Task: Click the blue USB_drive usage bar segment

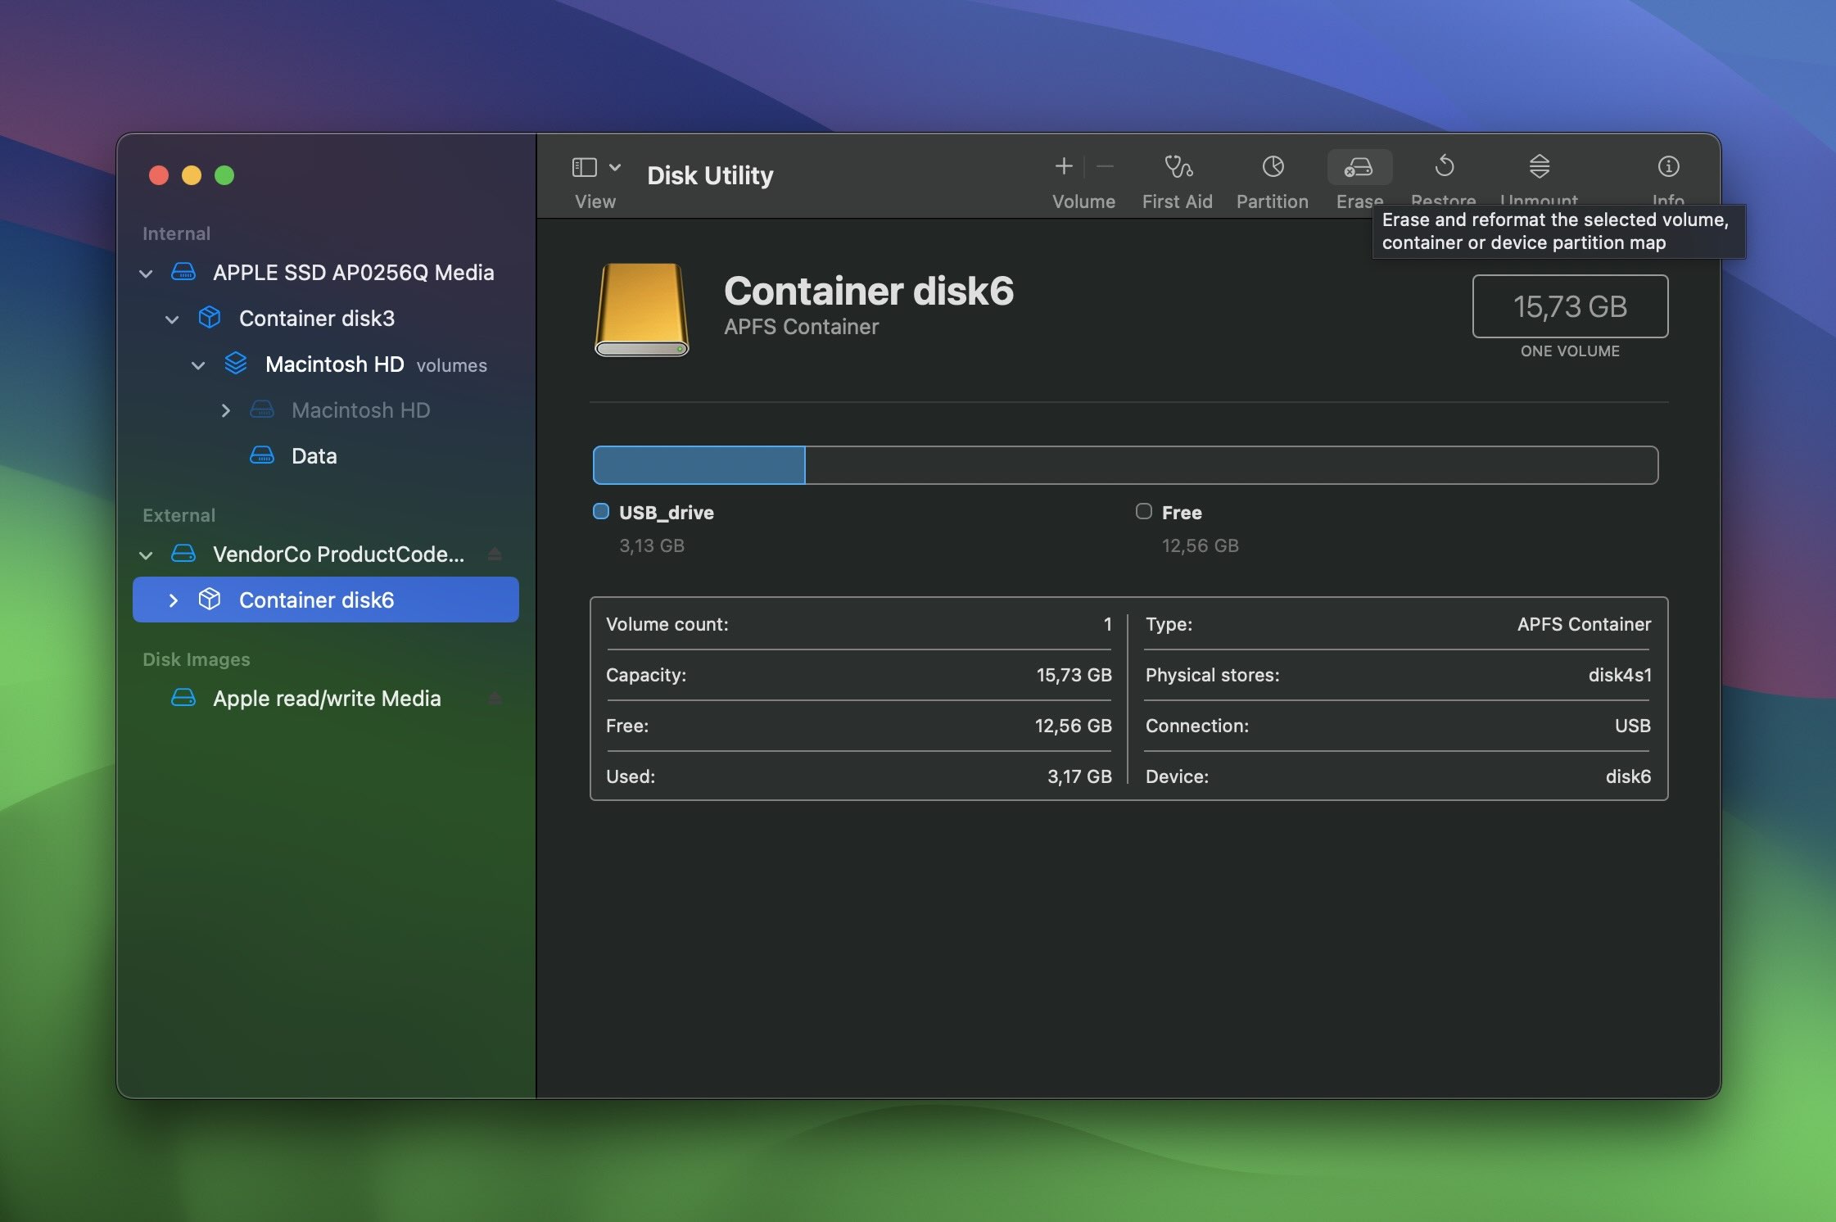Action: coord(699,465)
